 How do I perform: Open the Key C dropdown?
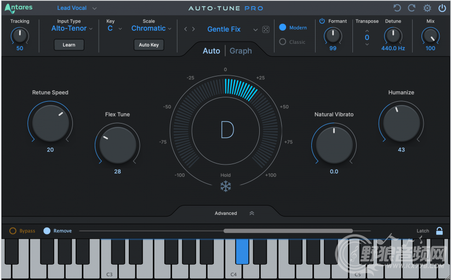[115, 28]
